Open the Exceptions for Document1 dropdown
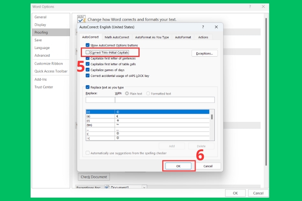The width and height of the screenshot is (302, 201). pos(144,187)
